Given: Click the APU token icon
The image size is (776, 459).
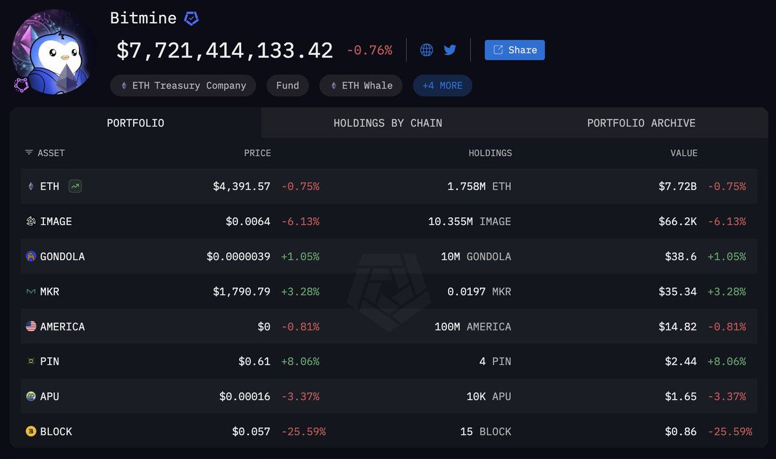Looking at the screenshot, I should coord(30,396).
